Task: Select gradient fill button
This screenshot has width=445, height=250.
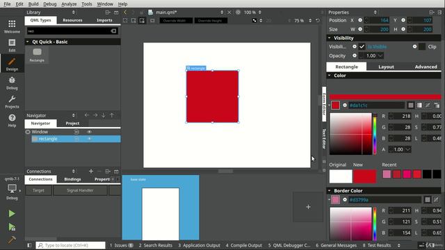Action: point(419,105)
